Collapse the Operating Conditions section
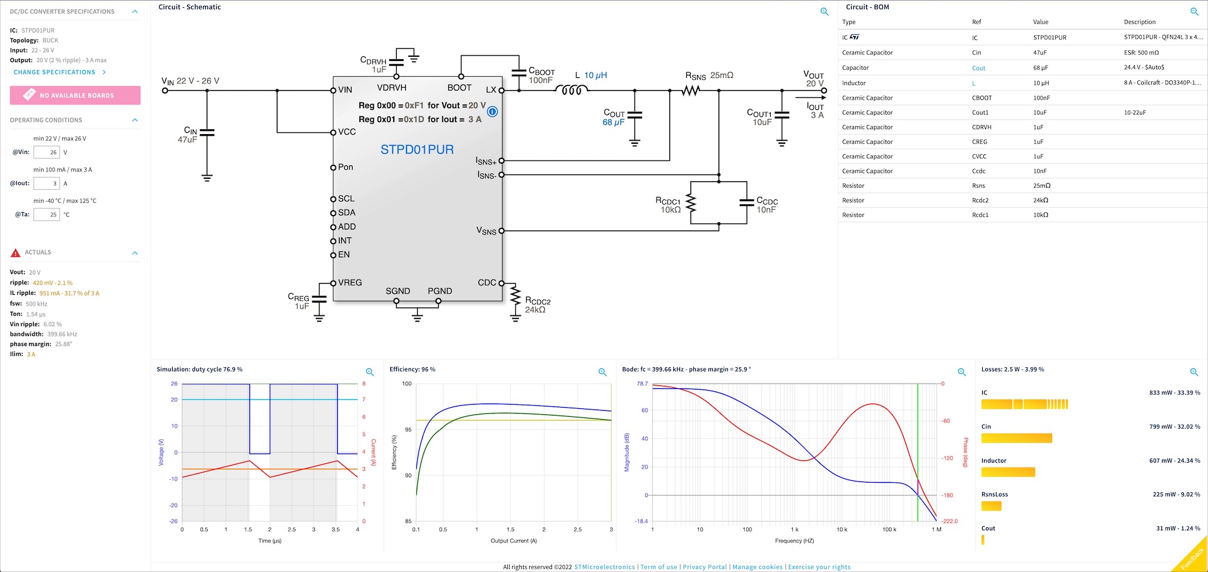Viewport: 1208px width, 572px height. pos(135,120)
